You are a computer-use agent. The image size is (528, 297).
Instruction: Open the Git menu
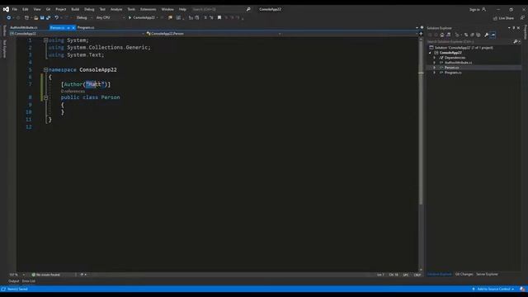(x=48, y=9)
